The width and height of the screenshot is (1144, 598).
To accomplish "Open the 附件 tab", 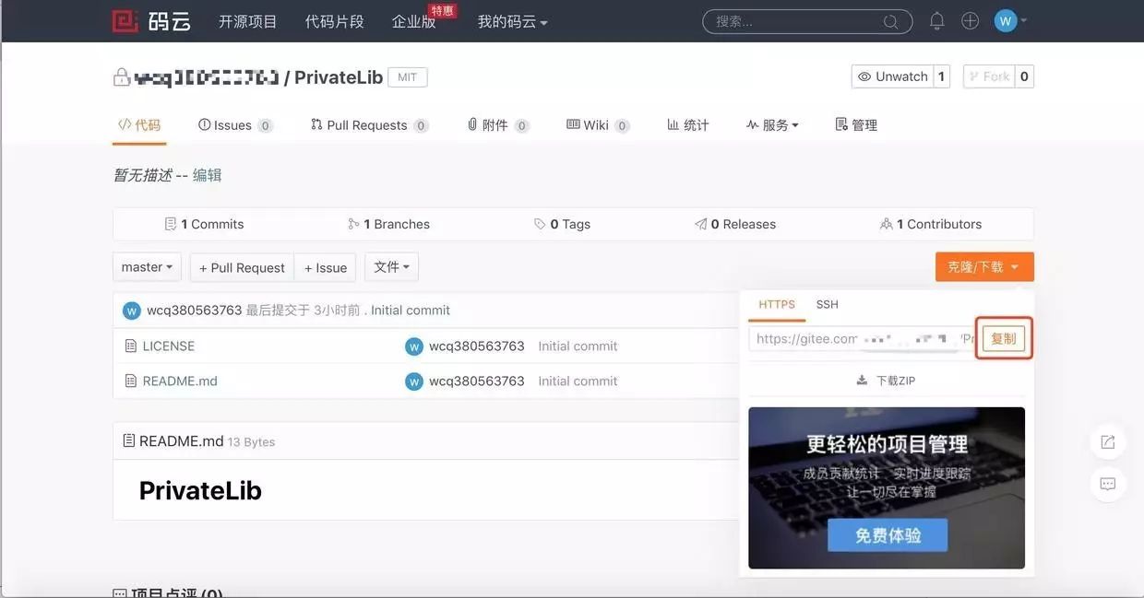I will (x=498, y=124).
